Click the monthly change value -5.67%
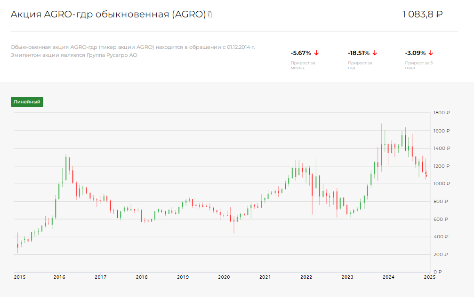Image resolution: width=474 pixels, height=297 pixels. tap(300, 53)
